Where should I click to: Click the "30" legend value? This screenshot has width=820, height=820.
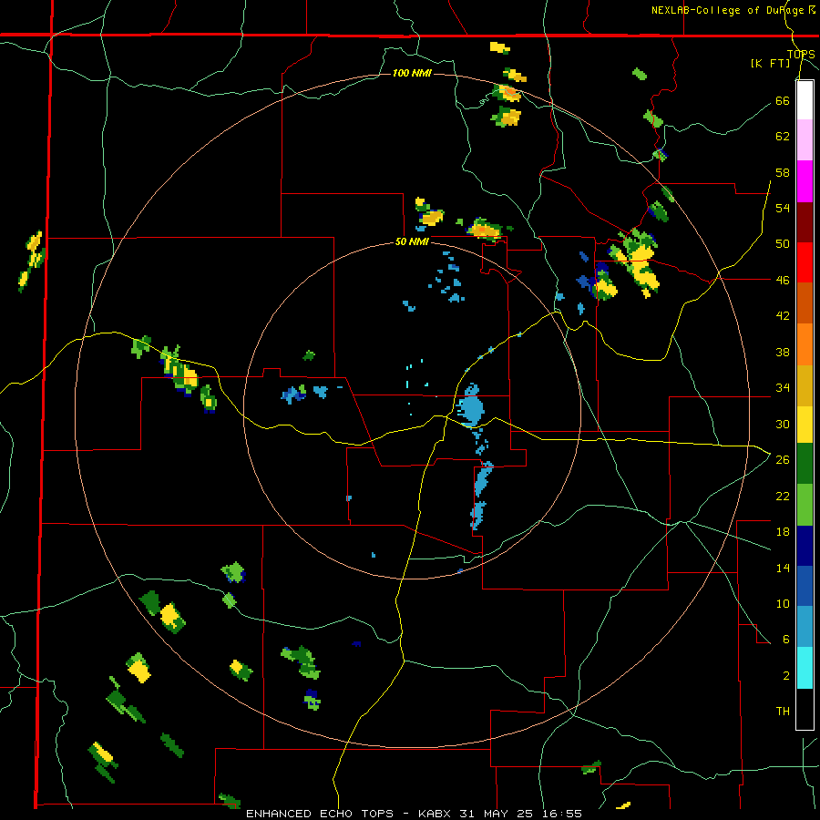click(x=783, y=424)
